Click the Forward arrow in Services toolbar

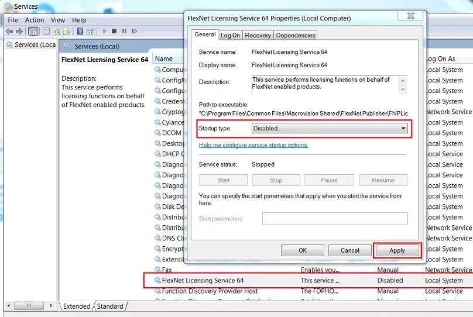(19, 31)
